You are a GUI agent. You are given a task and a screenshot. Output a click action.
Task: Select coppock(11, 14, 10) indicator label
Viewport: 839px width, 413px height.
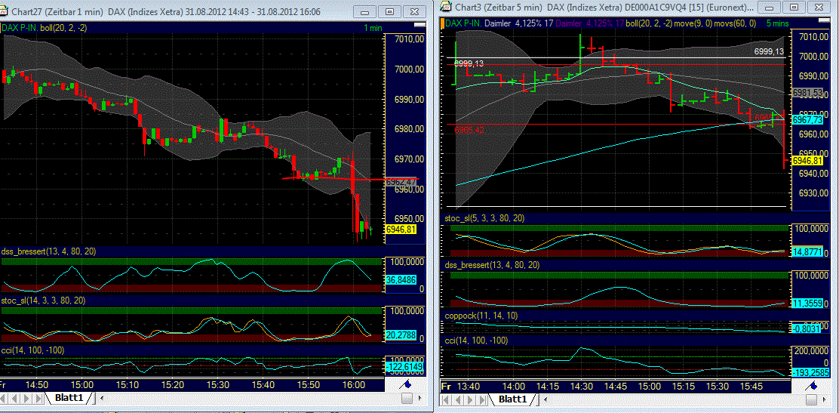[x=481, y=316]
